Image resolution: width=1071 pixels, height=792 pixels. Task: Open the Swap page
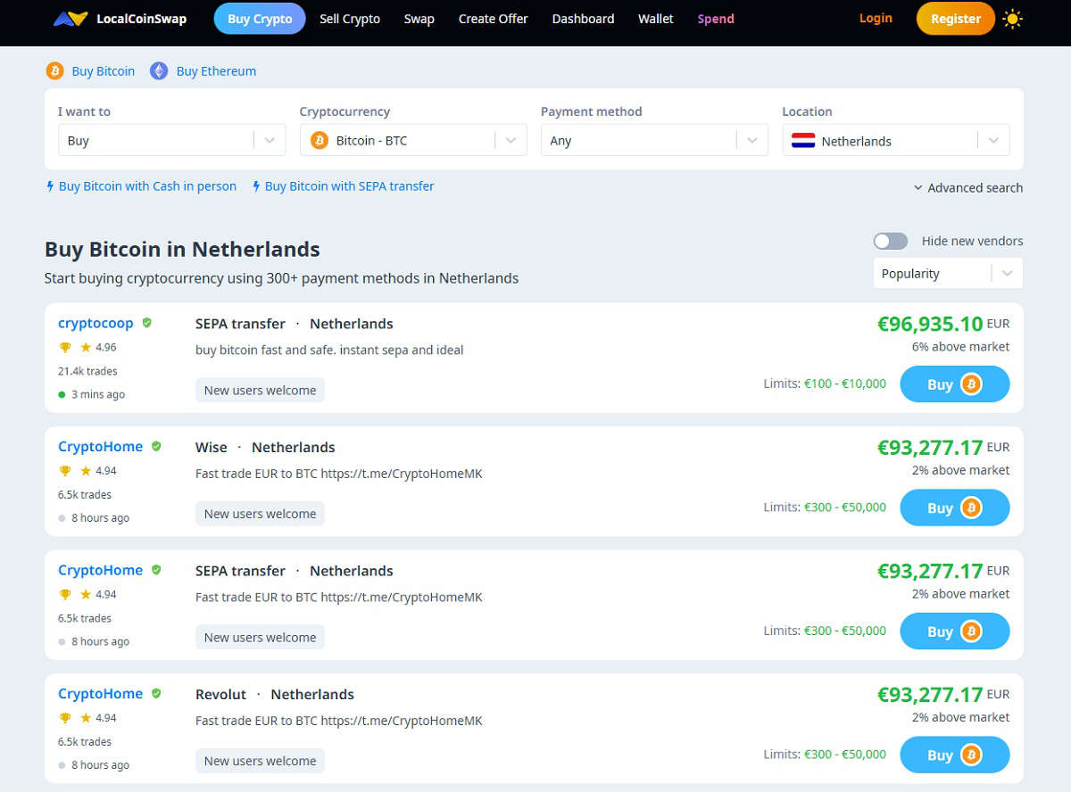tap(419, 19)
